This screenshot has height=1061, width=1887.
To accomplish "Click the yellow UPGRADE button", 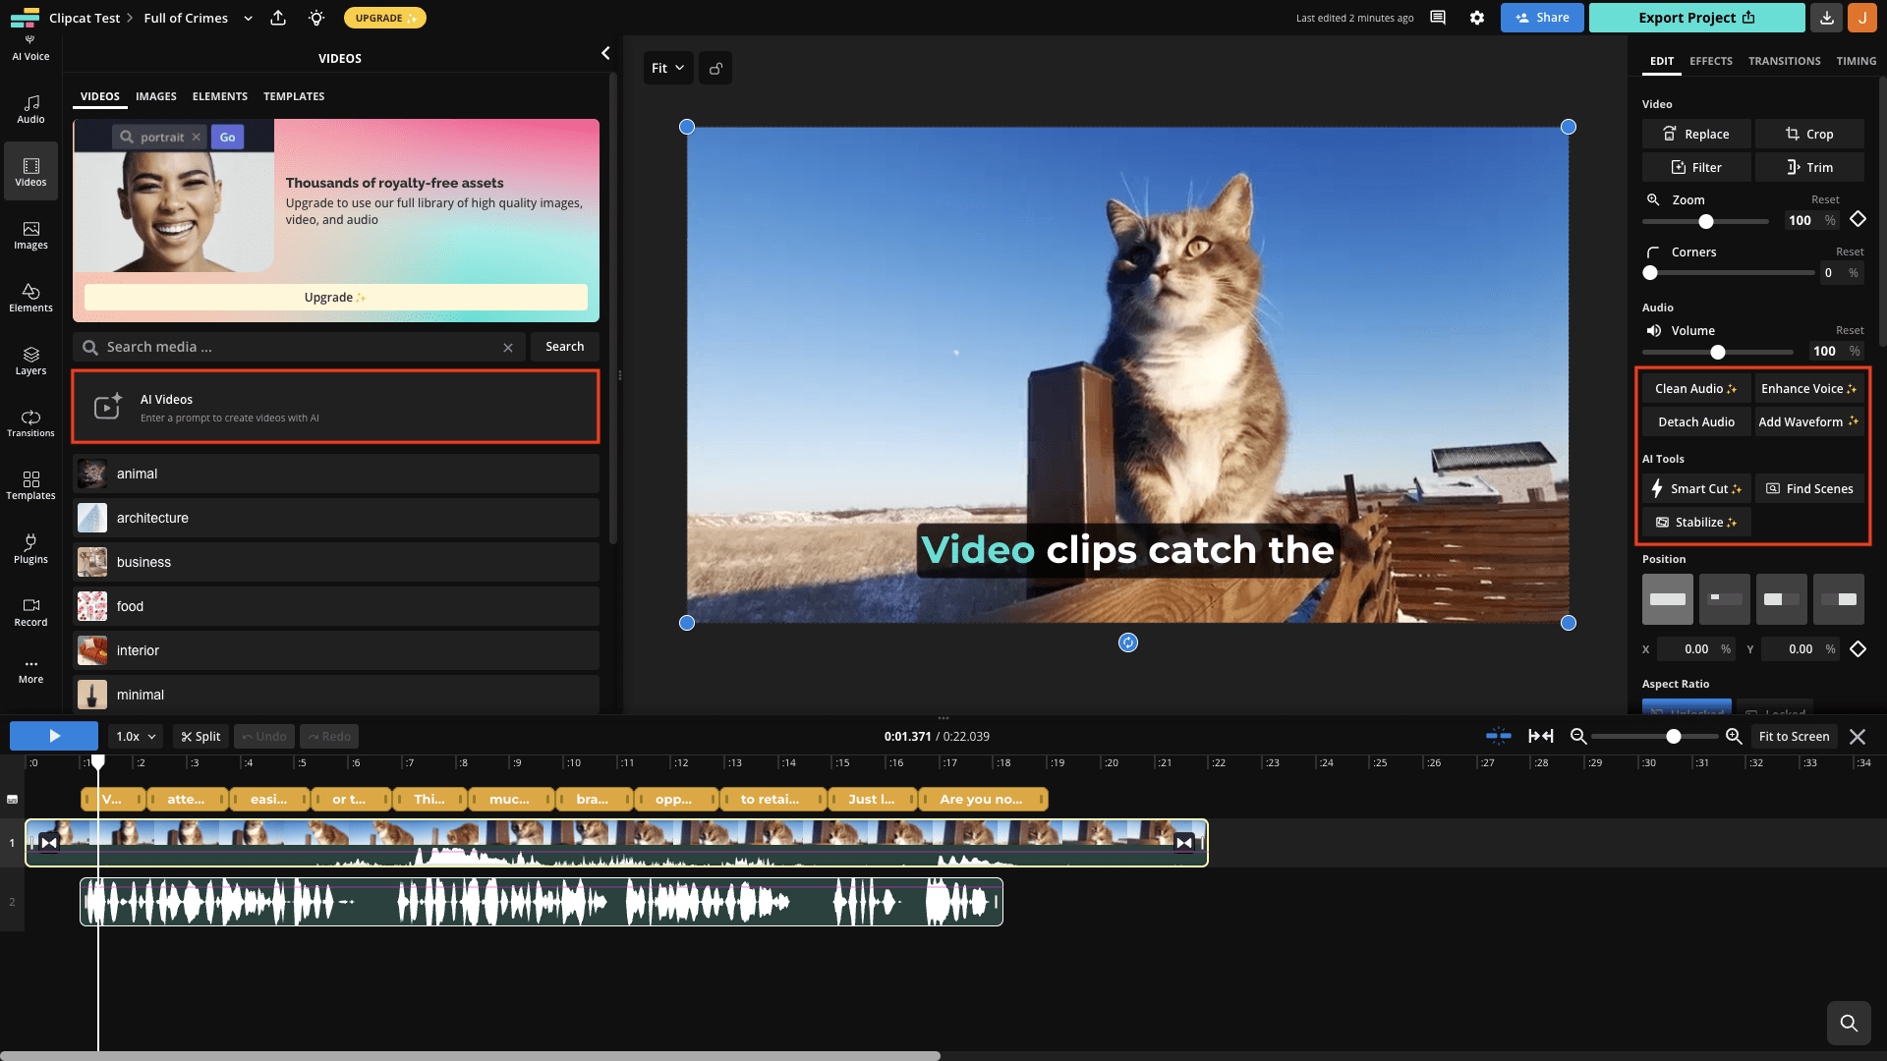I will click(384, 18).
